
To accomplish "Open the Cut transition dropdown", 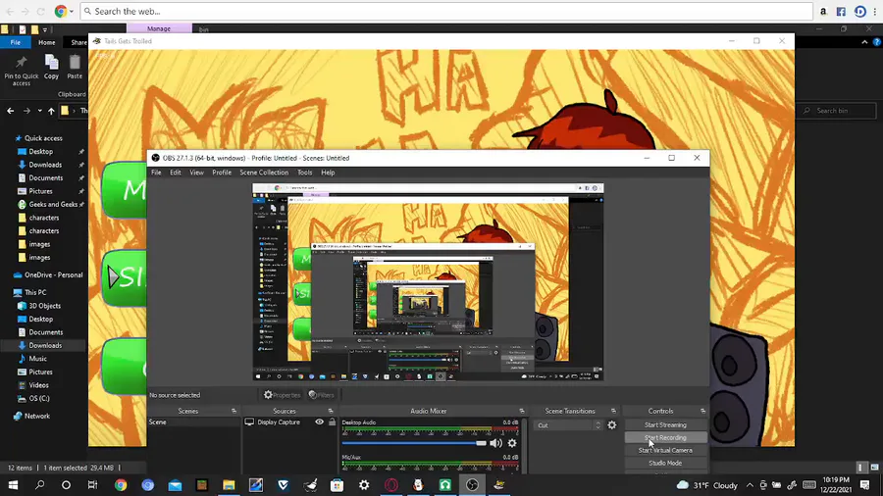I will (568, 425).
